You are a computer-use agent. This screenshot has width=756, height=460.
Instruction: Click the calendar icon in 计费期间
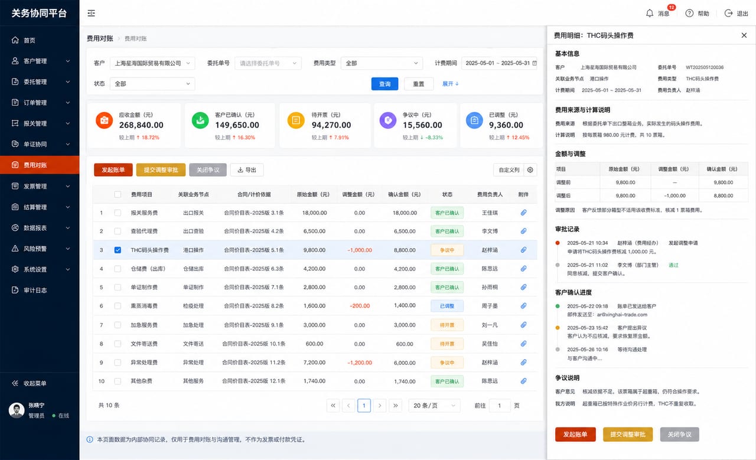[535, 63]
